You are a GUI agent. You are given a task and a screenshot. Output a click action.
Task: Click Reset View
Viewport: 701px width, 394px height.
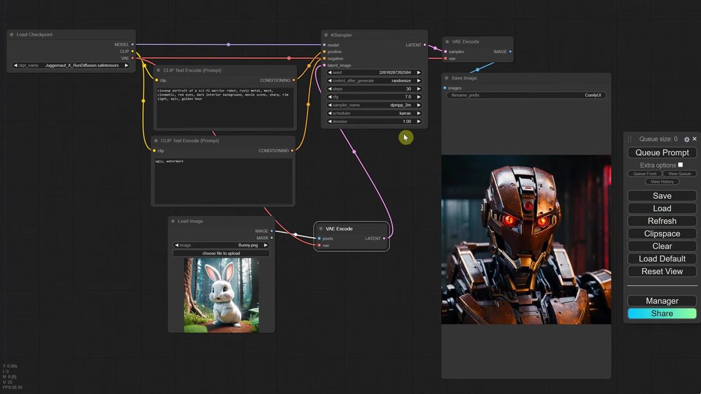[662, 271]
